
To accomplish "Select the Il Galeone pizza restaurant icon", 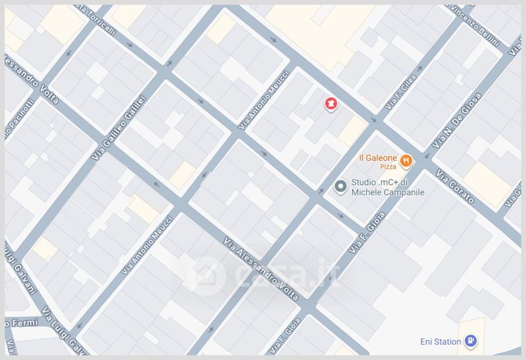I will point(406,161).
